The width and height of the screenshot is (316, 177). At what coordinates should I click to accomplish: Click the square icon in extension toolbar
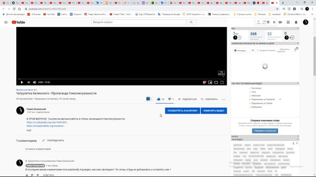coord(268,22)
